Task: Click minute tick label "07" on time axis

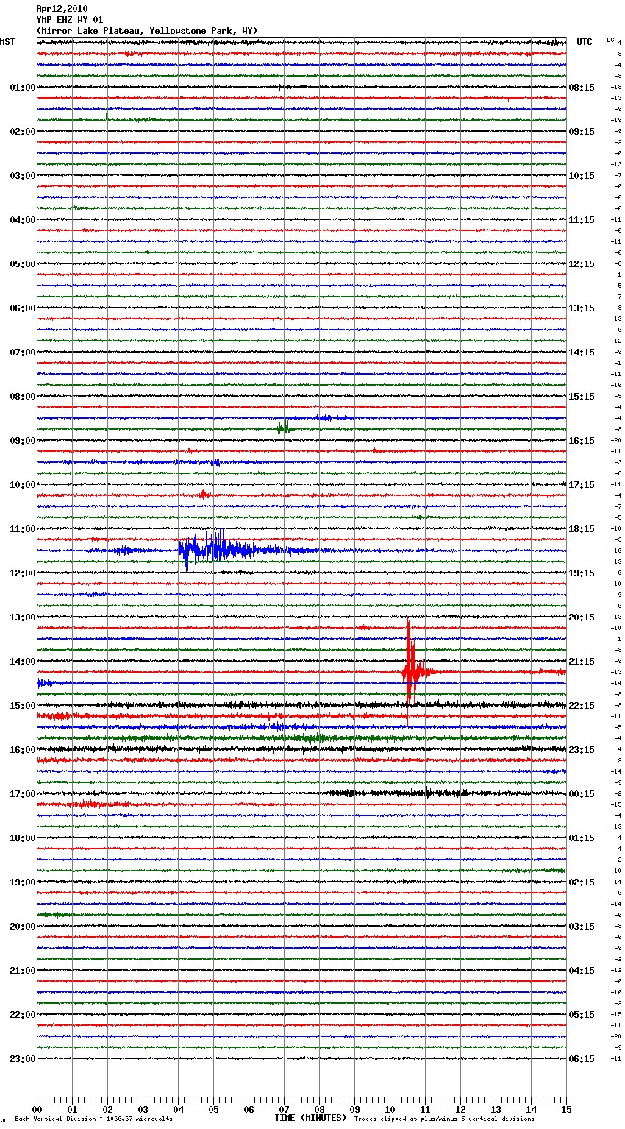Action: (x=284, y=1109)
